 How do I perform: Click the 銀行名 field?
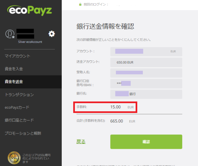click(x=146, y=94)
